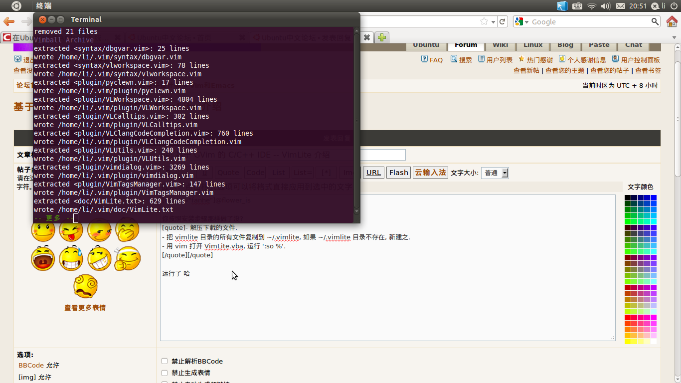Click the URL BBCode button
Image resolution: width=681 pixels, height=383 pixels.
click(x=373, y=173)
